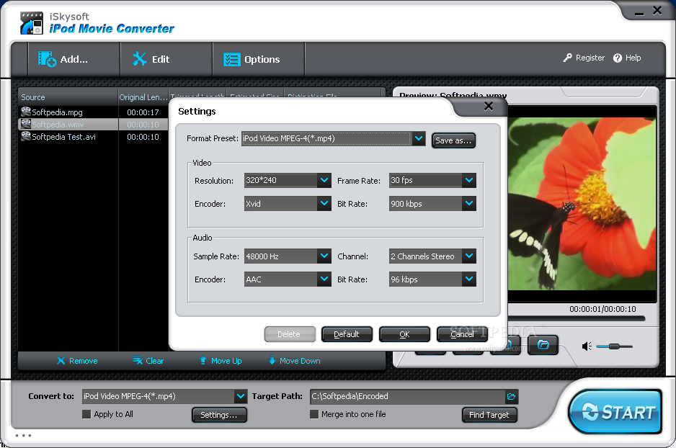
Task: Click the preview playback progress bar
Action: [577, 319]
